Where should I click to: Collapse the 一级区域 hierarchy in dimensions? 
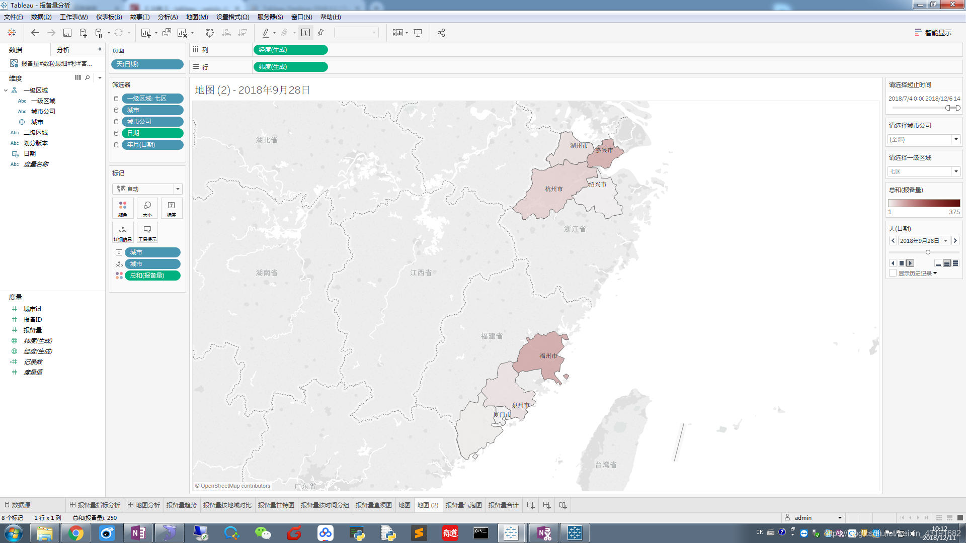(x=6, y=90)
